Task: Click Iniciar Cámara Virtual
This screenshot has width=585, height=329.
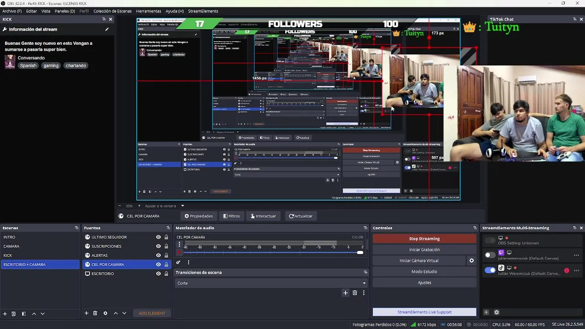Action: (419, 260)
